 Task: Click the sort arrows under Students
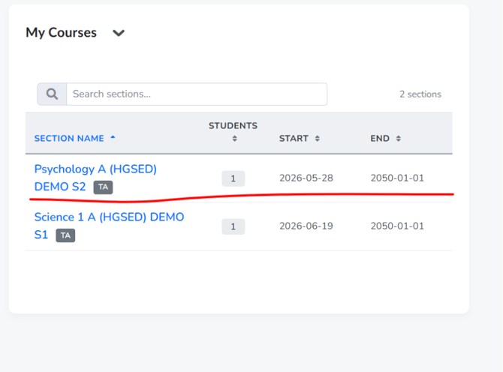pyautogui.click(x=235, y=139)
